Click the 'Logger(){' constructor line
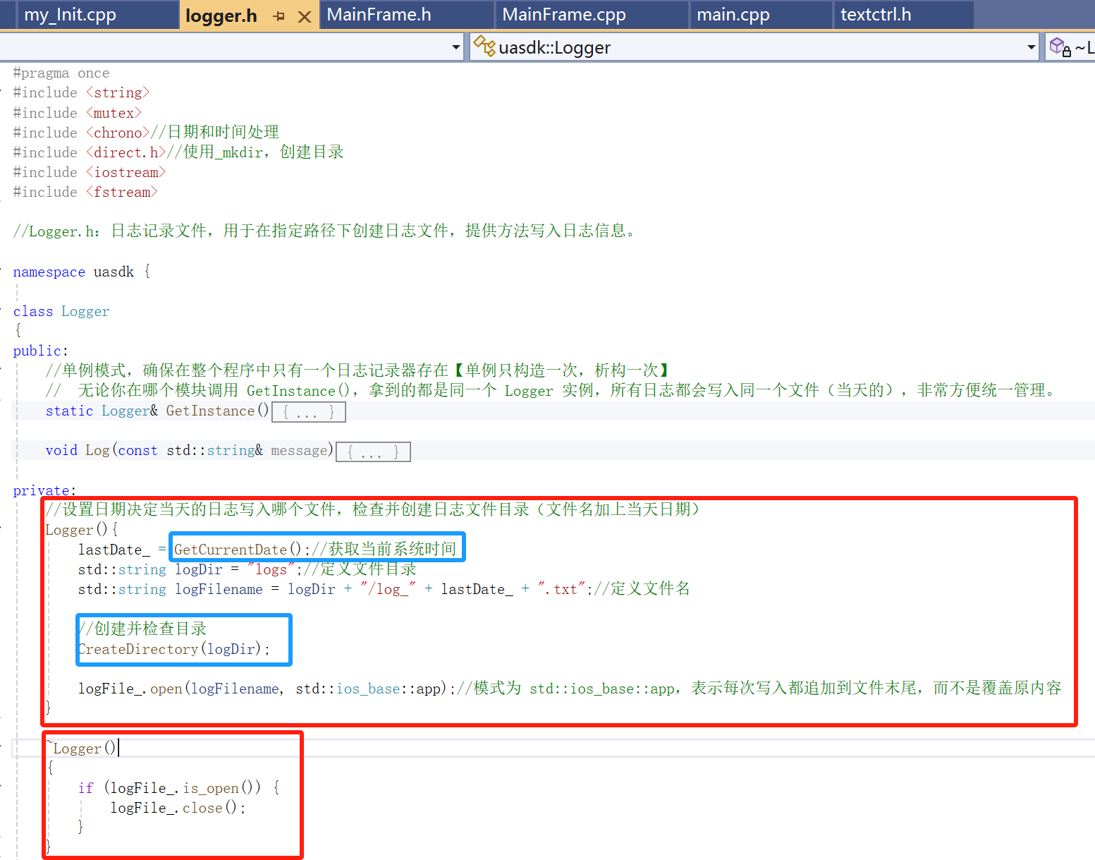This screenshot has width=1095, height=860. [82, 530]
